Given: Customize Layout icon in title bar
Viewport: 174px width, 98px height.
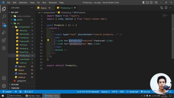Looking at the screenshot, I should (156, 2).
